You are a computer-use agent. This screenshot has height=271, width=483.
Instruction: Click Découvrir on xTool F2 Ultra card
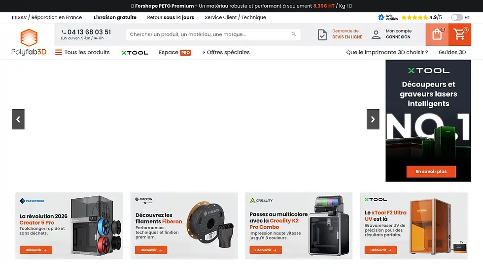click(380, 250)
